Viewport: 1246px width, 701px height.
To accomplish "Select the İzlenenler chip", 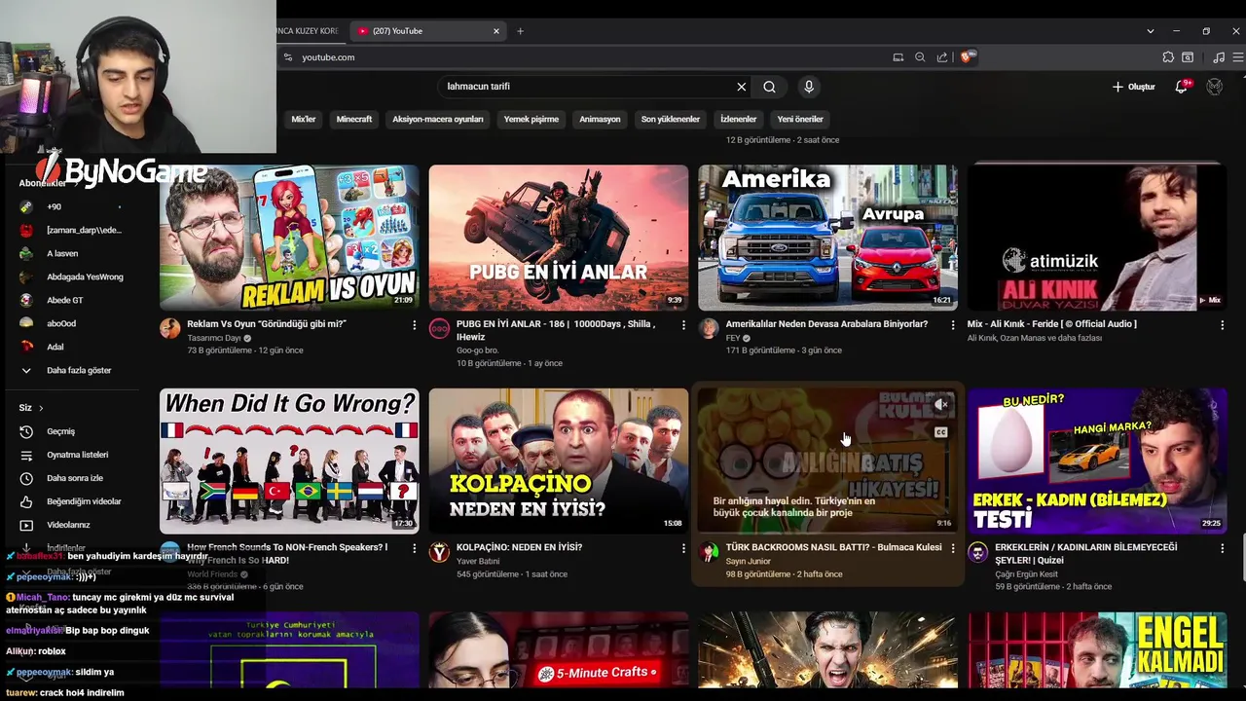I will point(738,119).
